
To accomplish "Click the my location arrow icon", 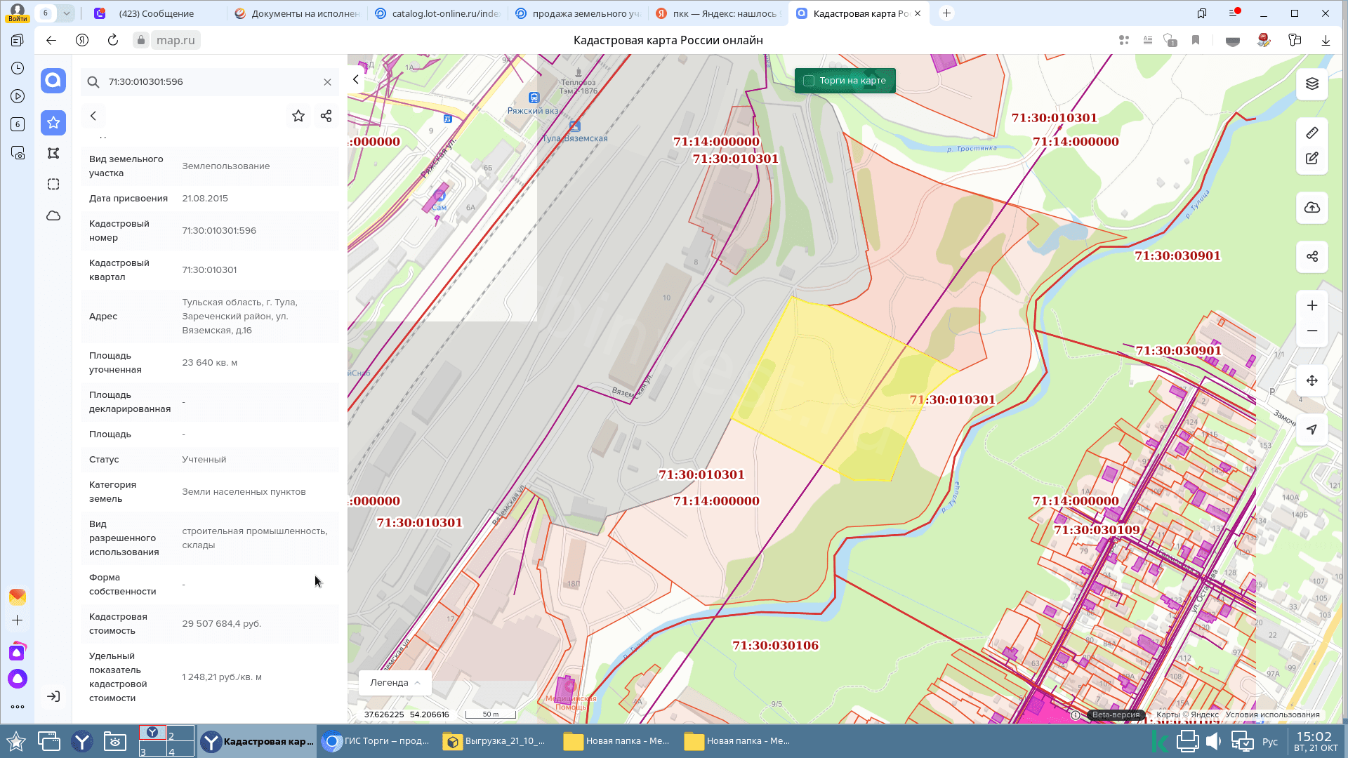I will [1311, 430].
